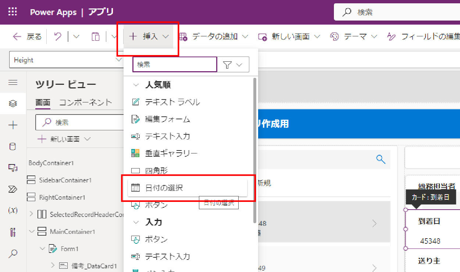Click the search field in insert panel
460x272 pixels.
click(x=175, y=65)
